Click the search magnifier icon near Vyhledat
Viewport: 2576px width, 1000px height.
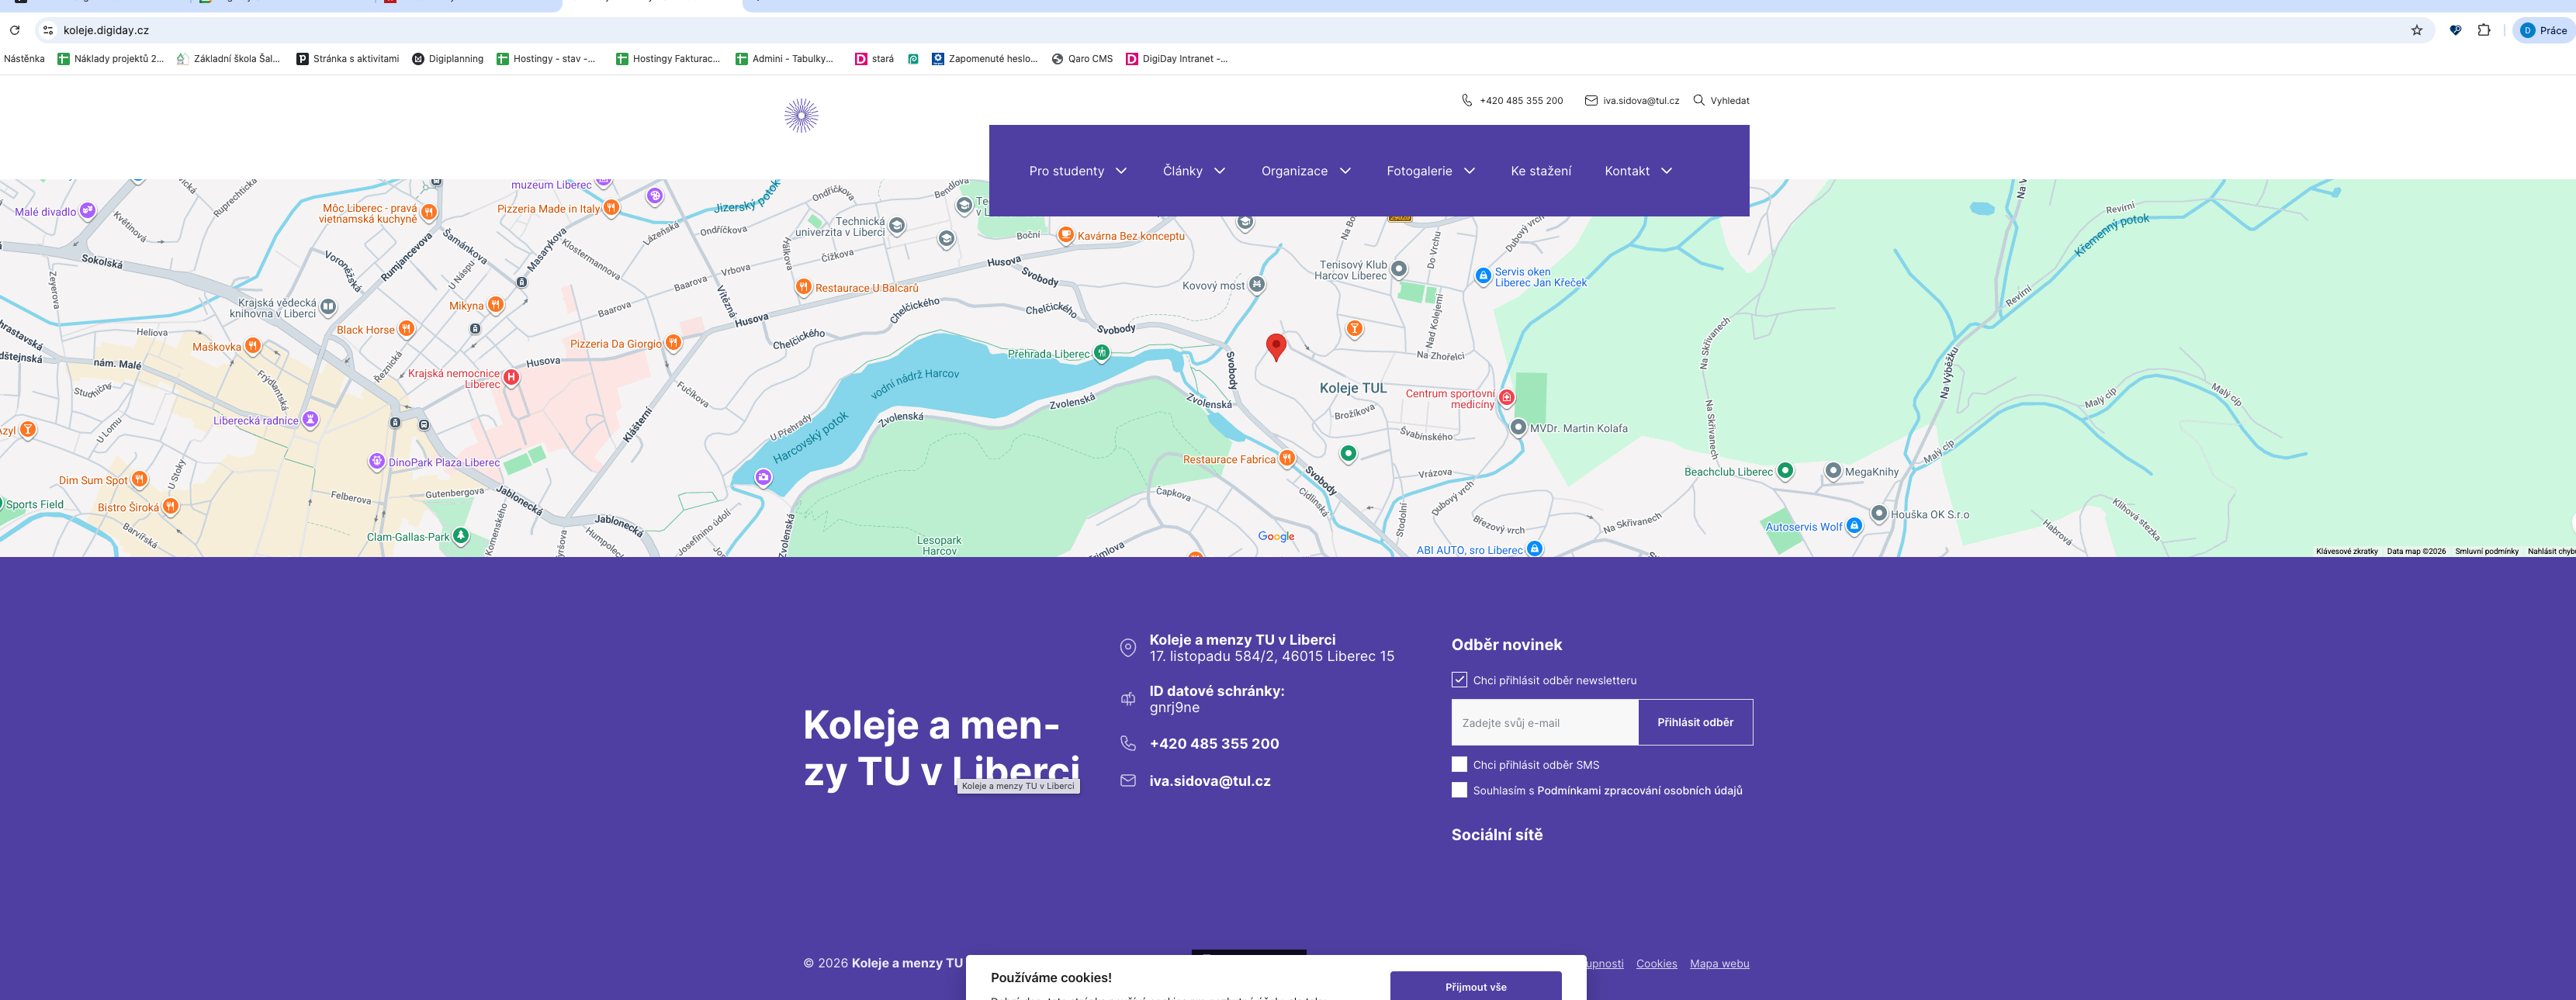[1698, 100]
